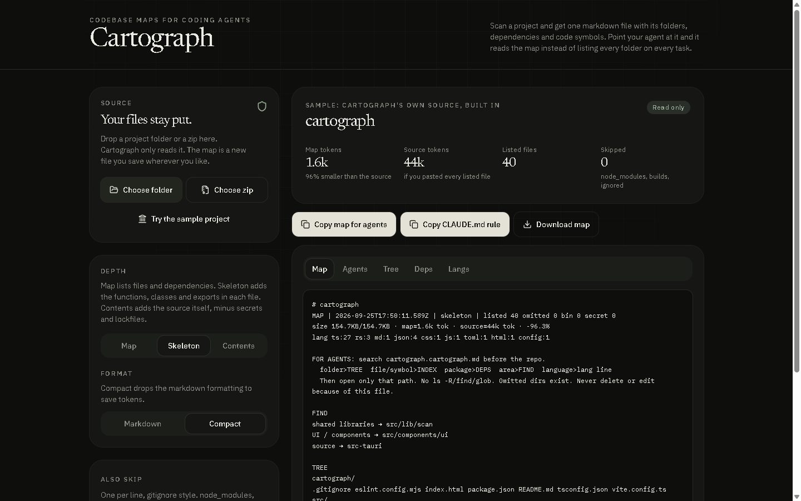The height and width of the screenshot is (501, 801).
Task: Set depth to Map
Action: click(129, 346)
